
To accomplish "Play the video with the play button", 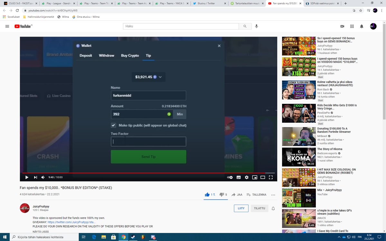I will (27, 177).
